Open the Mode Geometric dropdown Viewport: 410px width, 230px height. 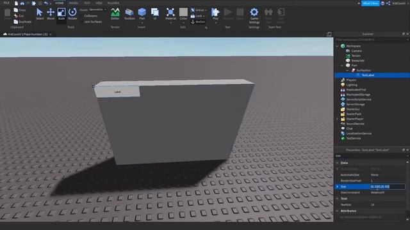(x=97, y=10)
